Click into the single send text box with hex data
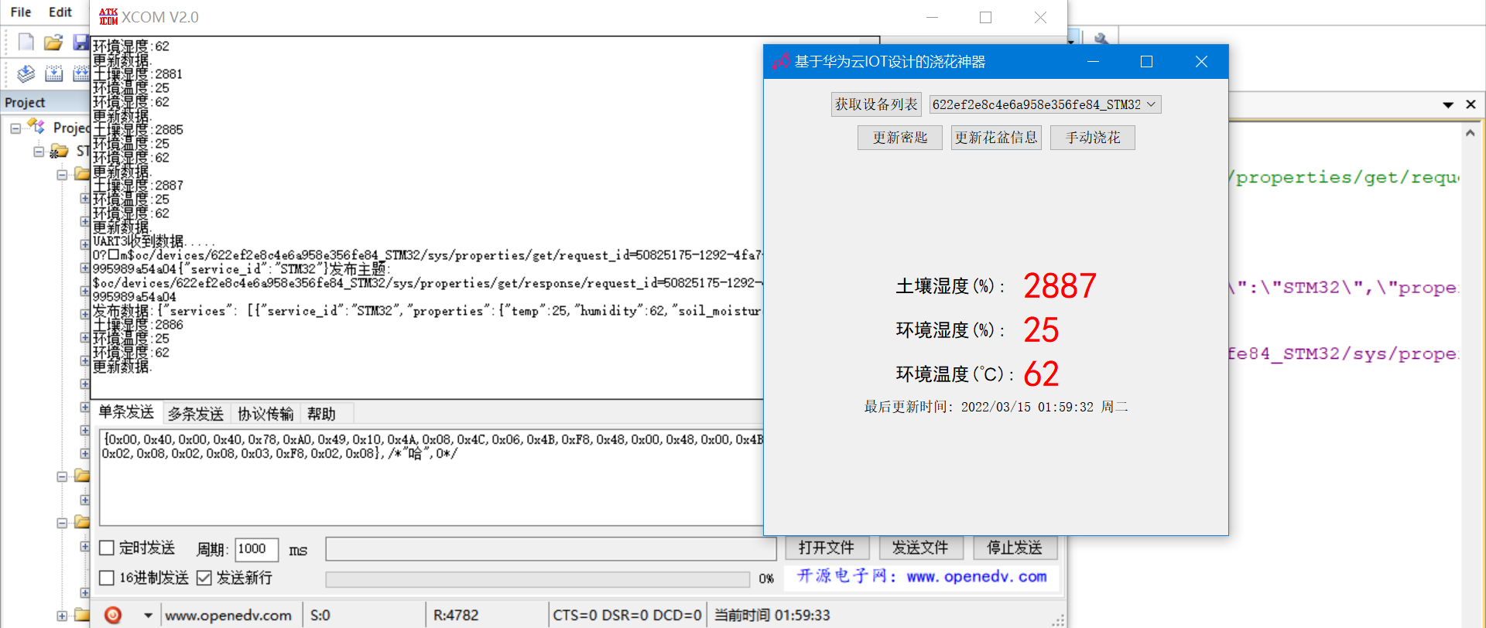This screenshot has height=628, width=1486. (x=432, y=478)
